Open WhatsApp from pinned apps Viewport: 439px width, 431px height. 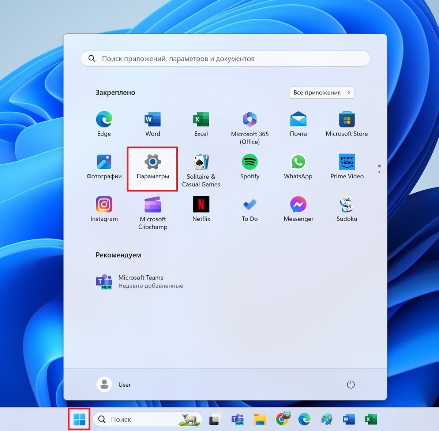[298, 167]
